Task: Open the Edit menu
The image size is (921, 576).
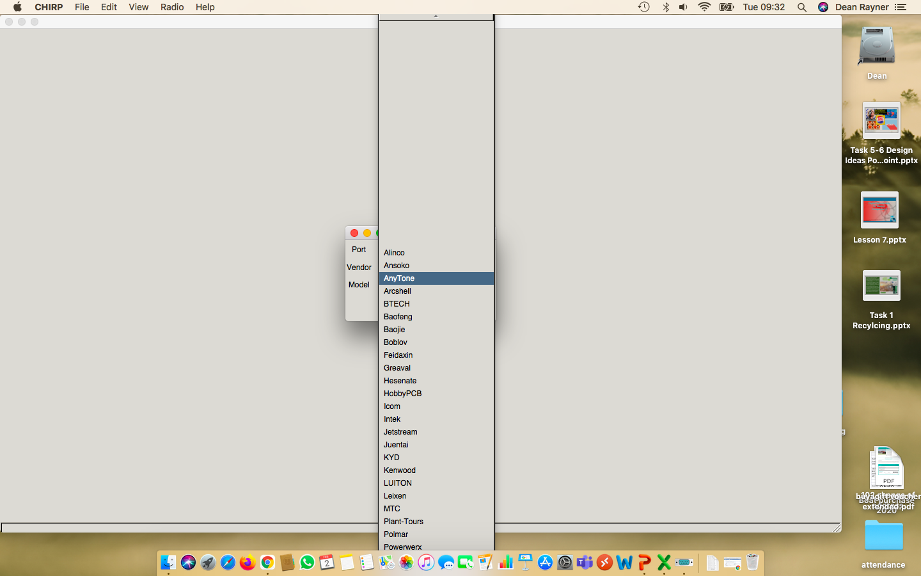Action: pos(109,7)
